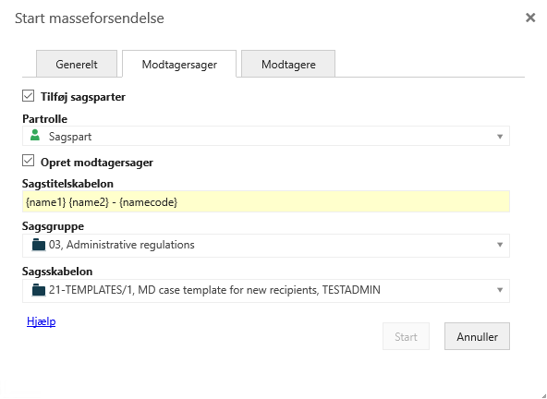Expand the Partrolle dropdown arrow
Viewport: 547px width, 399px height.
pyautogui.click(x=500, y=137)
